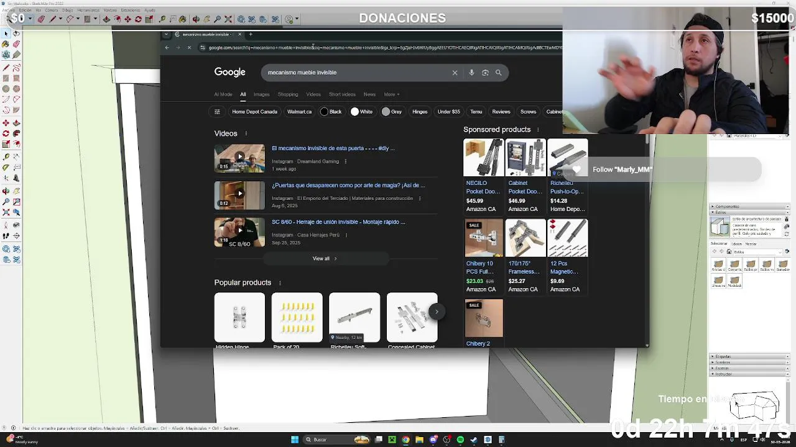Apply the Hinges filter chip
796x447 pixels.
(420, 112)
